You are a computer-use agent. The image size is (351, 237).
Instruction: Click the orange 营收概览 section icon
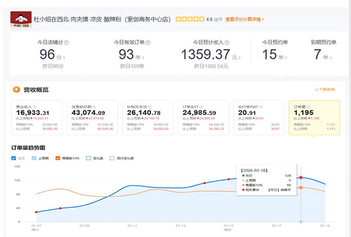pyautogui.click(x=15, y=90)
